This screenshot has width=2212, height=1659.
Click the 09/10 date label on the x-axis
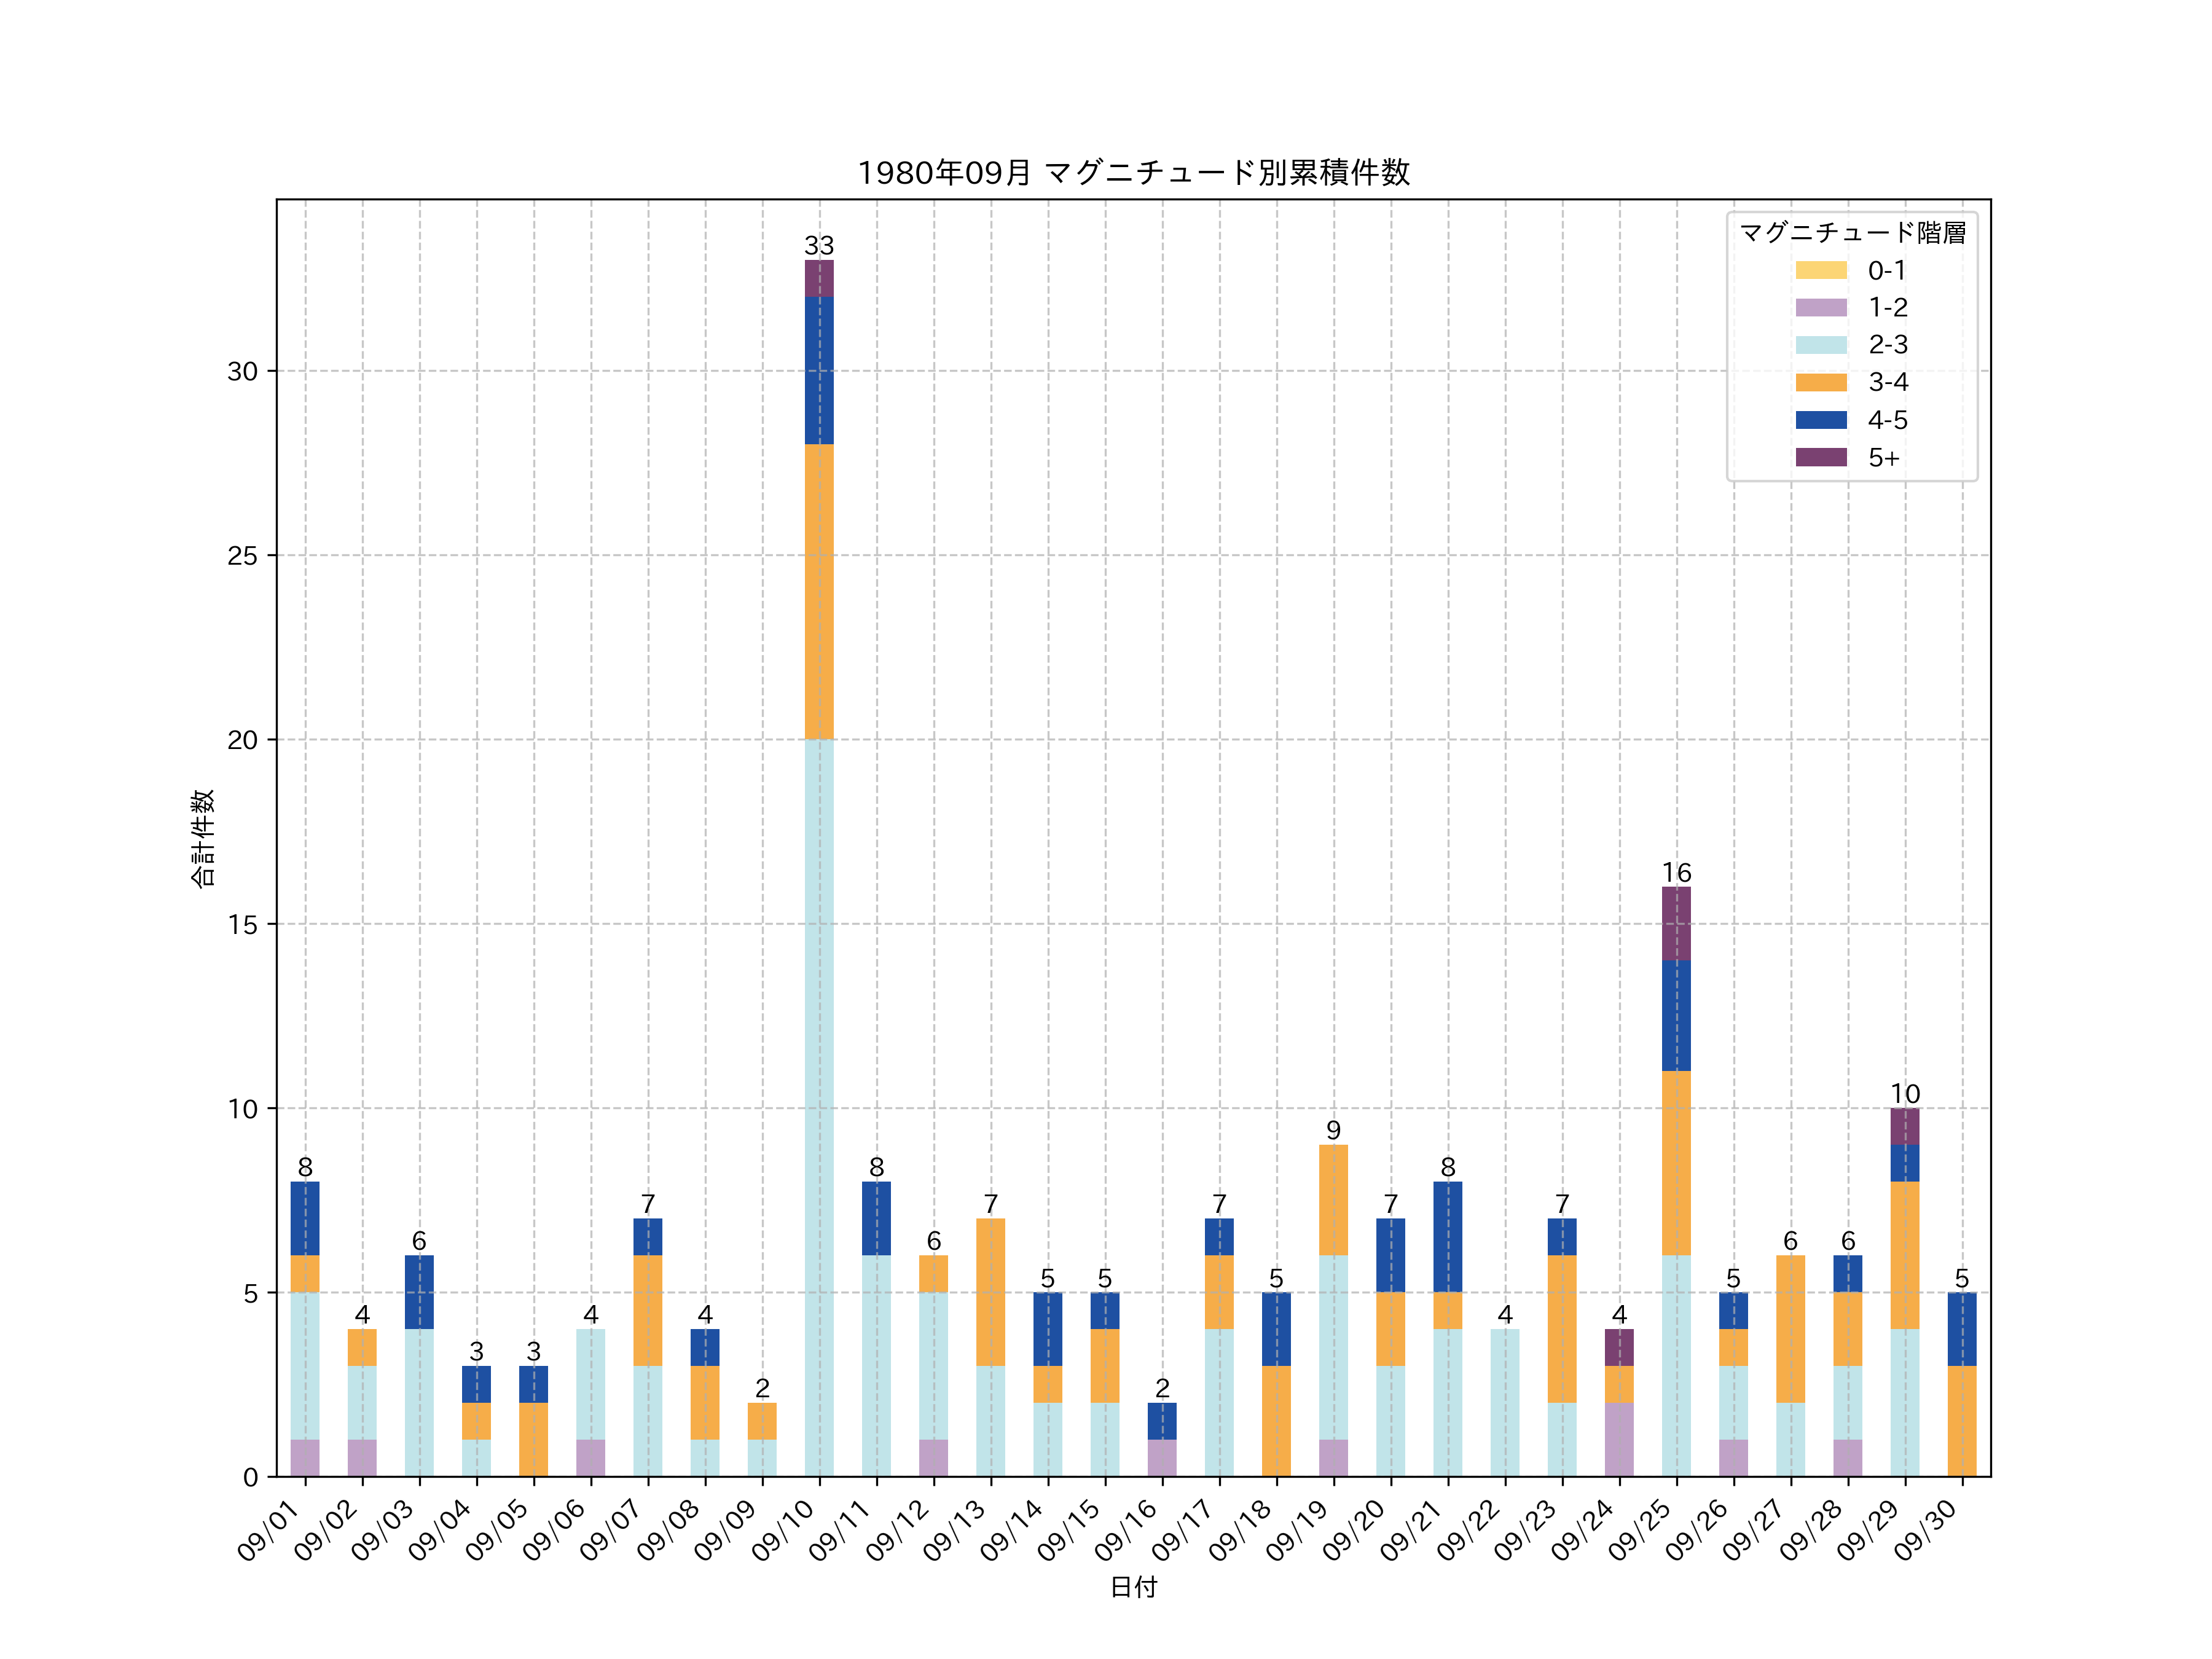click(x=783, y=1531)
